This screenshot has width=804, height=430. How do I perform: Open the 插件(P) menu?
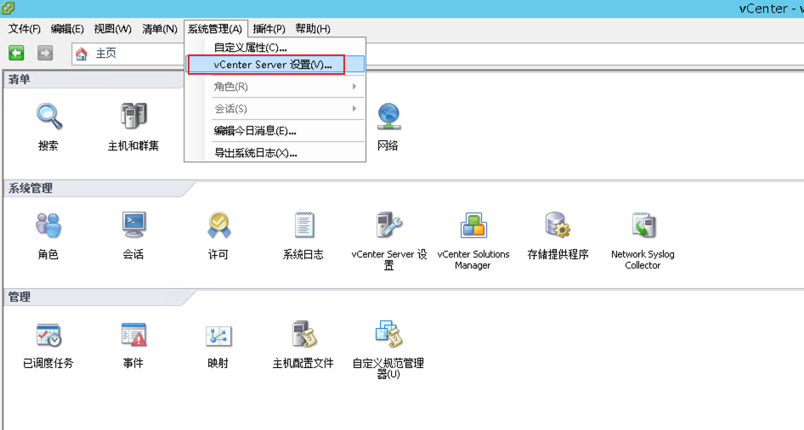(x=269, y=29)
